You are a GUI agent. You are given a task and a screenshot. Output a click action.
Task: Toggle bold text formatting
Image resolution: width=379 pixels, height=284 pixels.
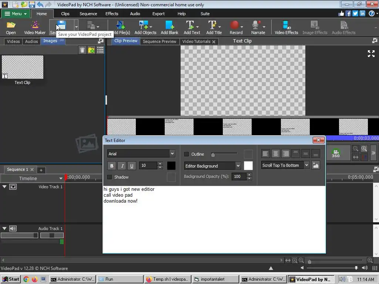pos(112,166)
